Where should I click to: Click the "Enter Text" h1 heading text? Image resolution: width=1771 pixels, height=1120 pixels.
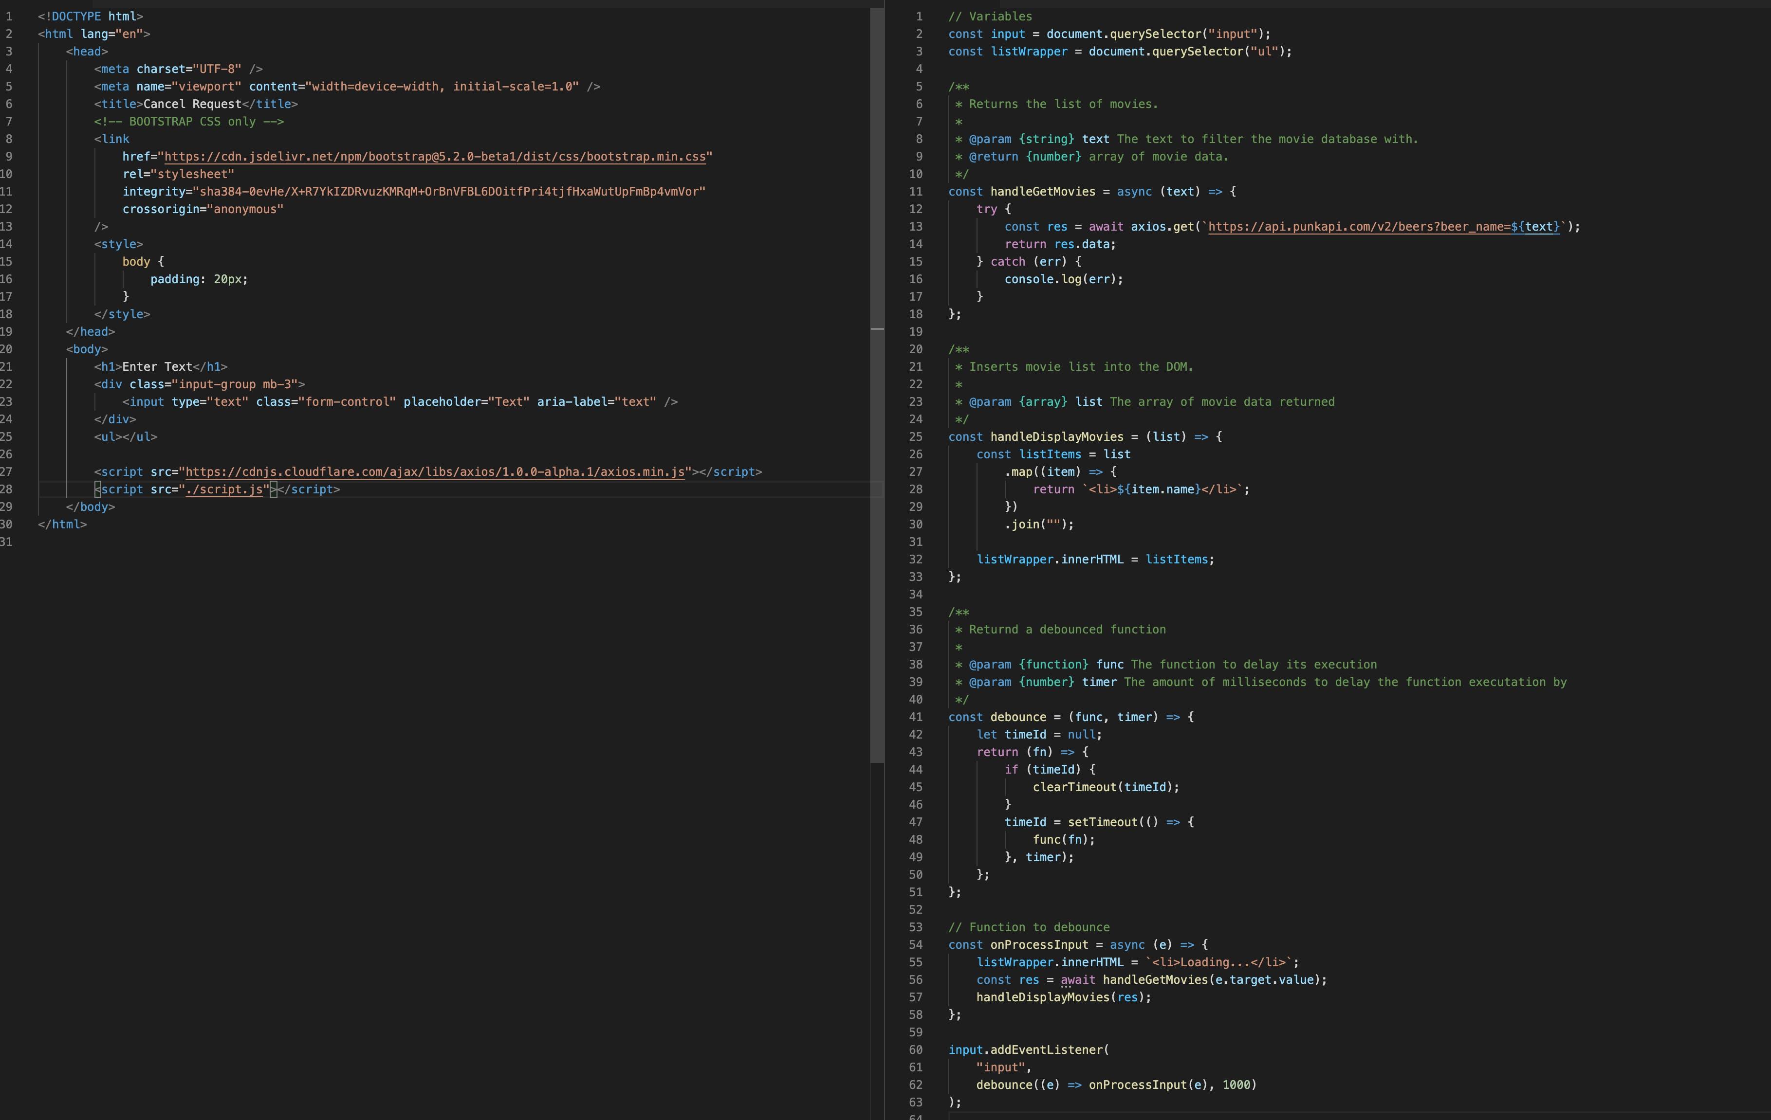click(x=157, y=367)
